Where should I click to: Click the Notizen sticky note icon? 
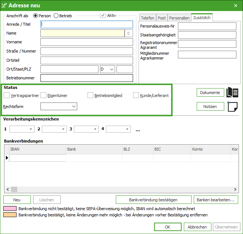click(233, 107)
